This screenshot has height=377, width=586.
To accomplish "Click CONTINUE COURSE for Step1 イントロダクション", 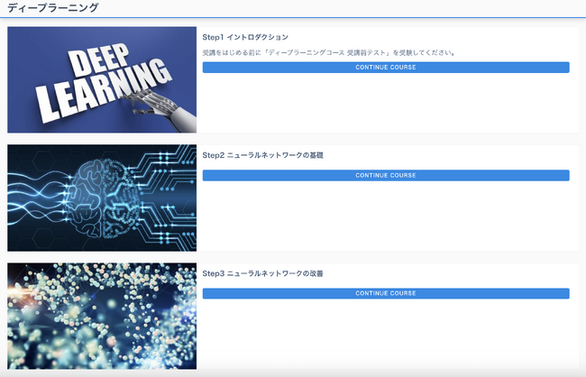I will (386, 68).
